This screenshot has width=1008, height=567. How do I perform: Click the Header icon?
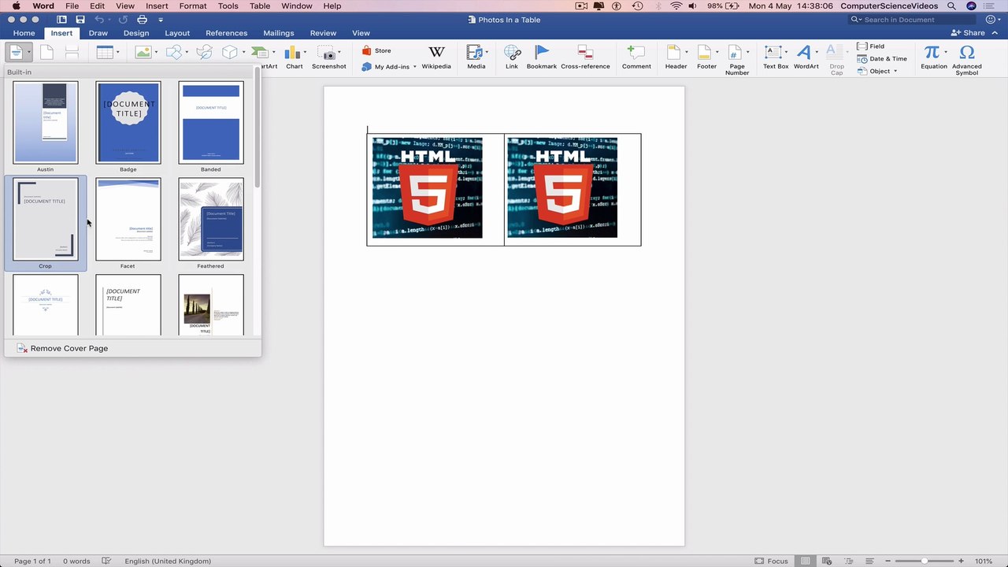click(x=674, y=53)
